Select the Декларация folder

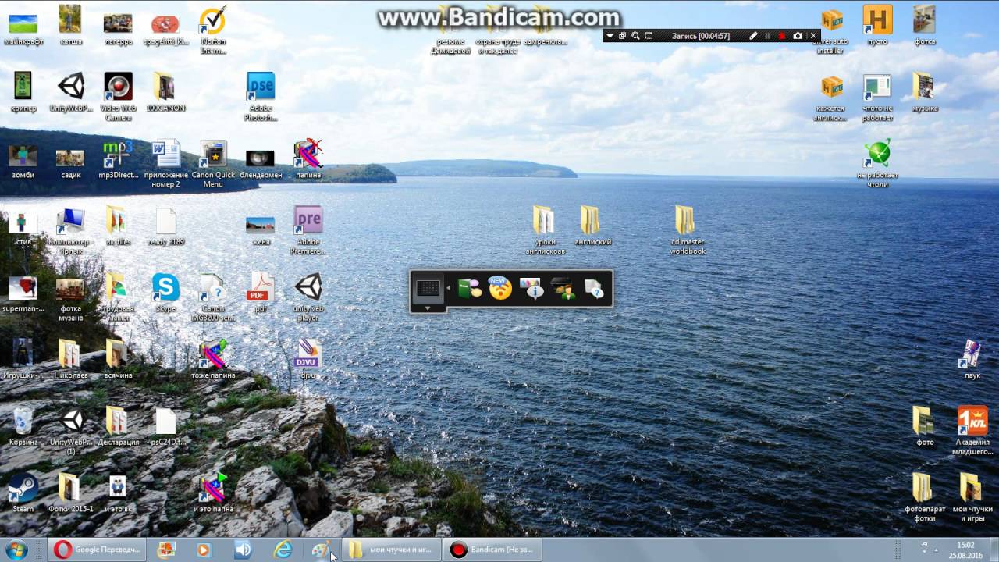coord(118,426)
